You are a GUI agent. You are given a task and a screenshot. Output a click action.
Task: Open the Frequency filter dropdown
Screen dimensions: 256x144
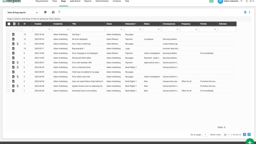click(196, 29)
